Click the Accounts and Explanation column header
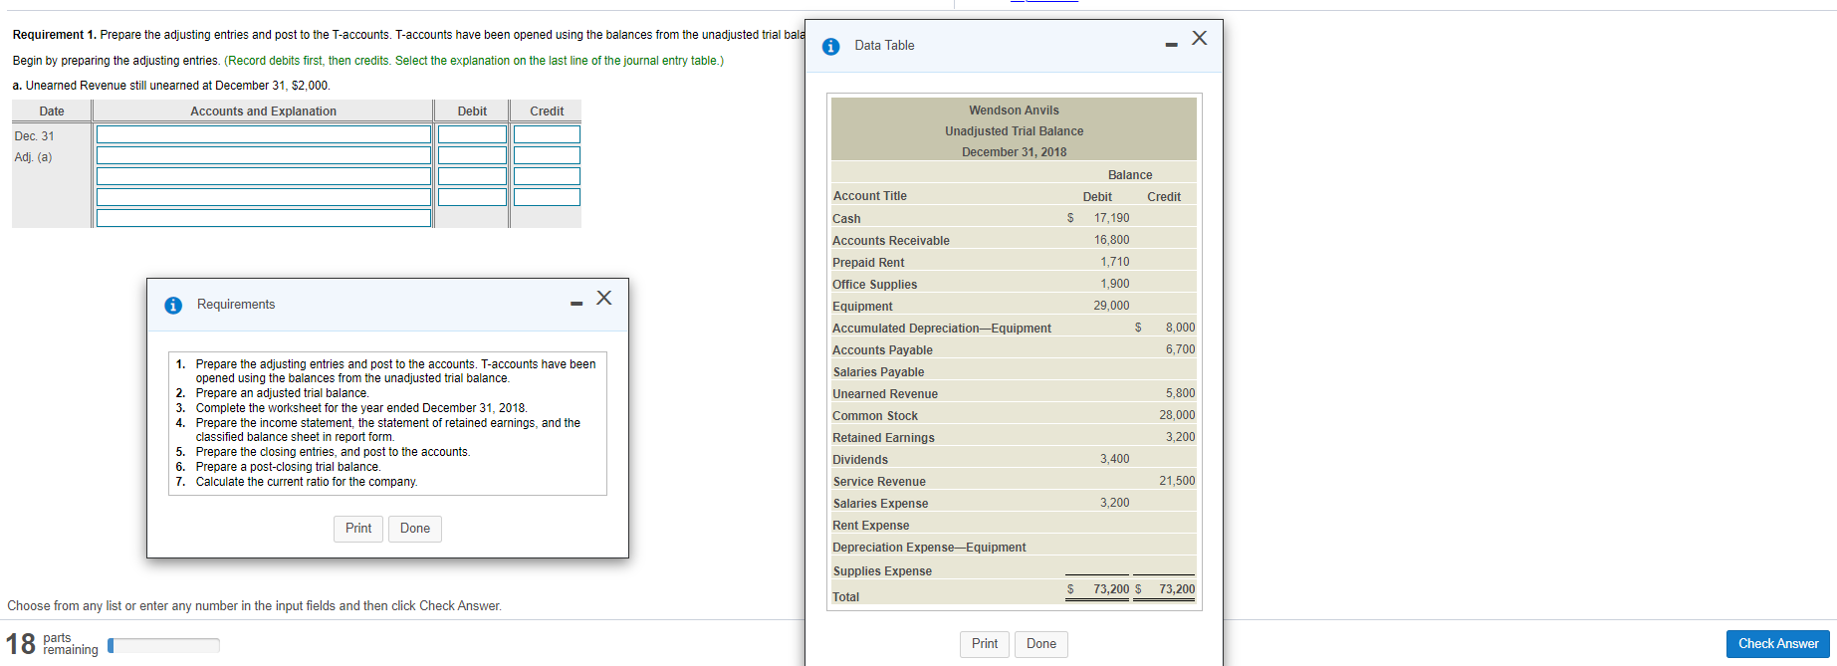Screen dimensions: 1837x666 (263, 111)
